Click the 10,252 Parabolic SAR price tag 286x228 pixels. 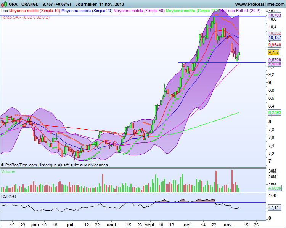pos(275,33)
